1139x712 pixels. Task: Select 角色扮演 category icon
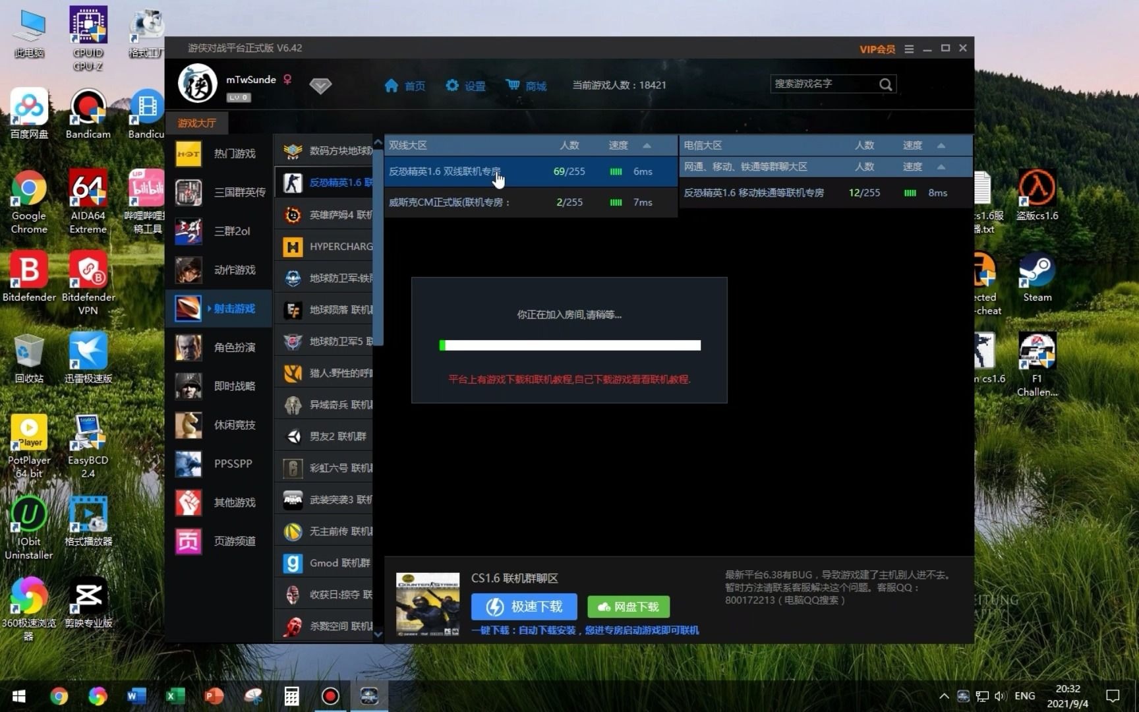click(x=189, y=347)
